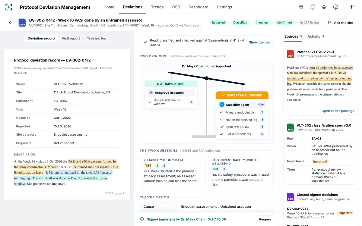Switch to Training log tab

click(x=97, y=38)
